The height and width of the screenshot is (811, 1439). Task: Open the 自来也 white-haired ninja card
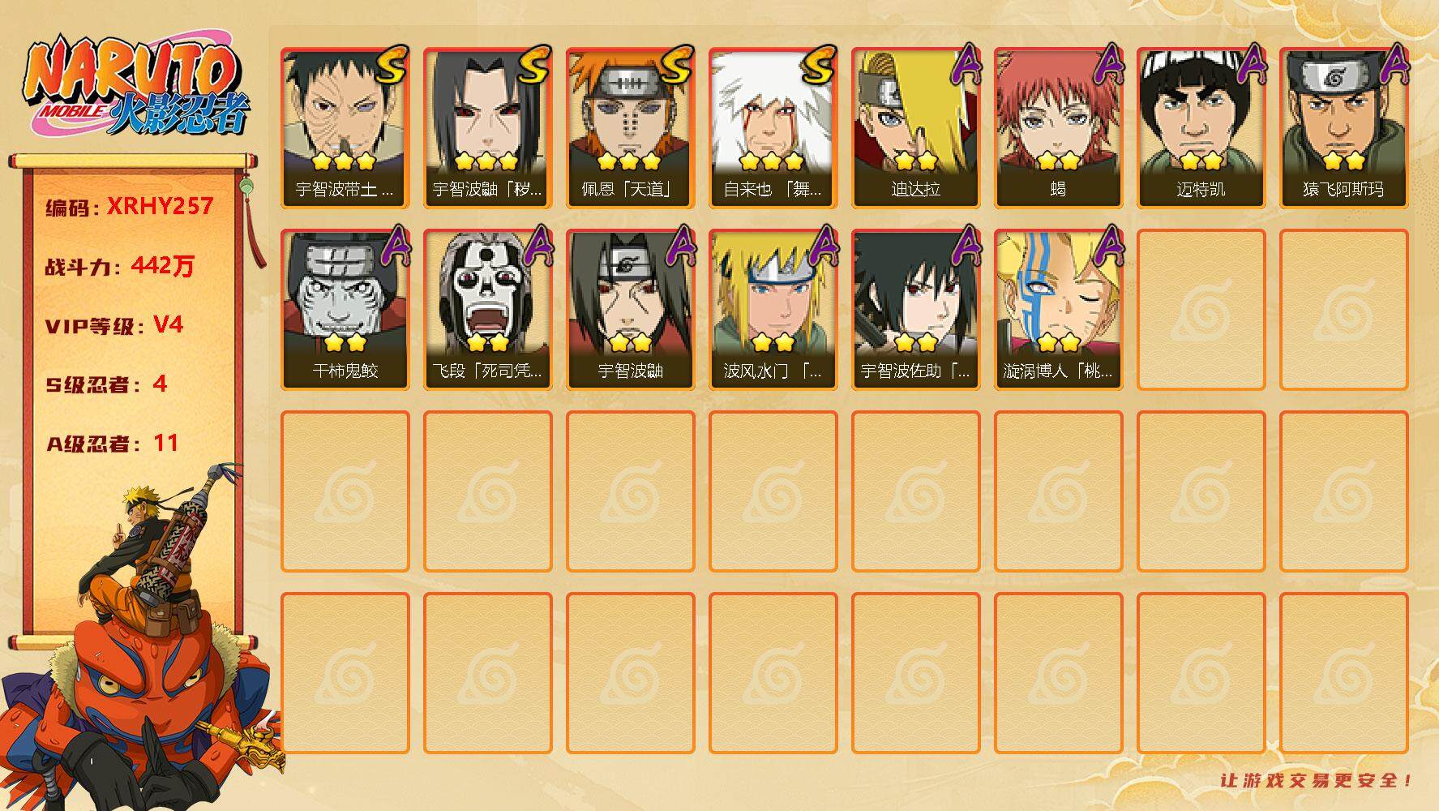[773, 128]
